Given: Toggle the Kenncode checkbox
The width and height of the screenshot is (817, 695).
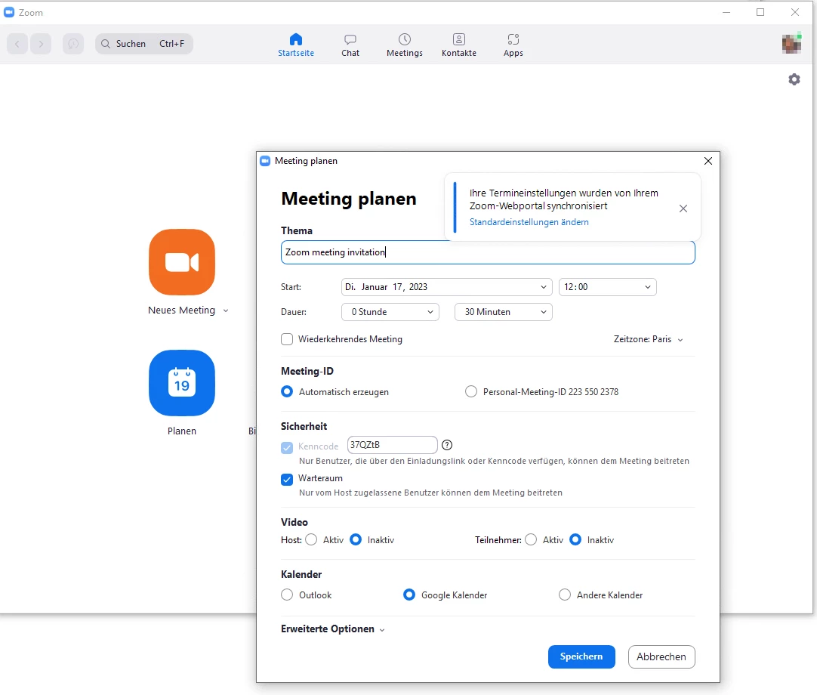Looking at the screenshot, I should click(287, 448).
